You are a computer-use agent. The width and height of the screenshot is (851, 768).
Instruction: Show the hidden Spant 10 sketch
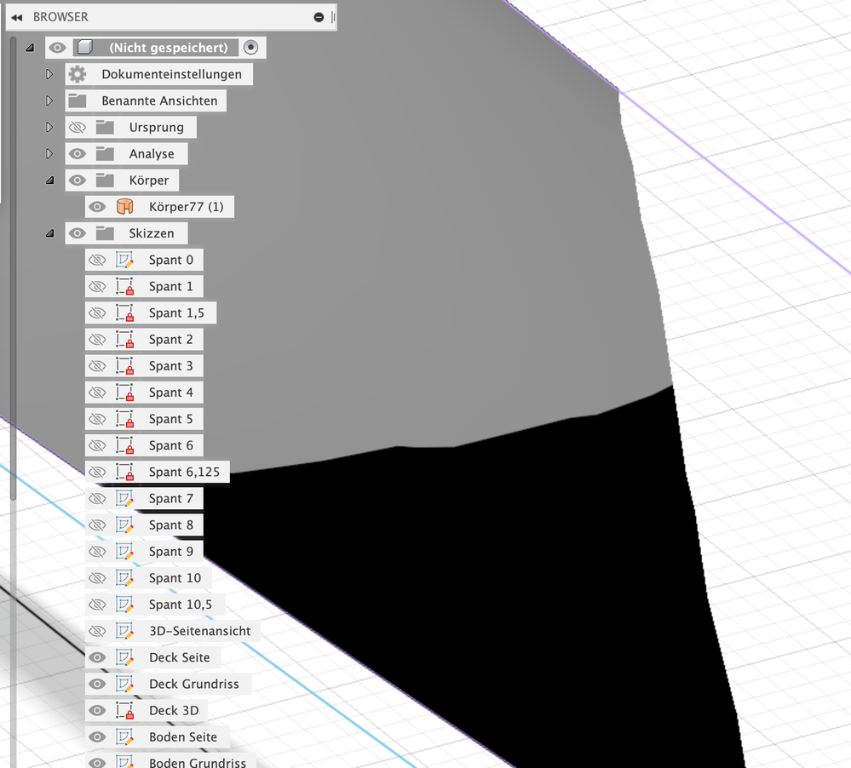pos(97,578)
